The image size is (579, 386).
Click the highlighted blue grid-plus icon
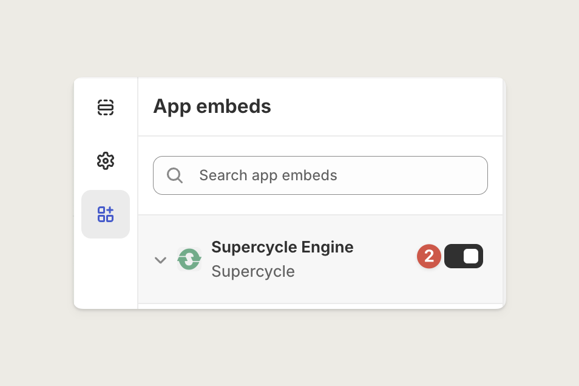(106, 214)
